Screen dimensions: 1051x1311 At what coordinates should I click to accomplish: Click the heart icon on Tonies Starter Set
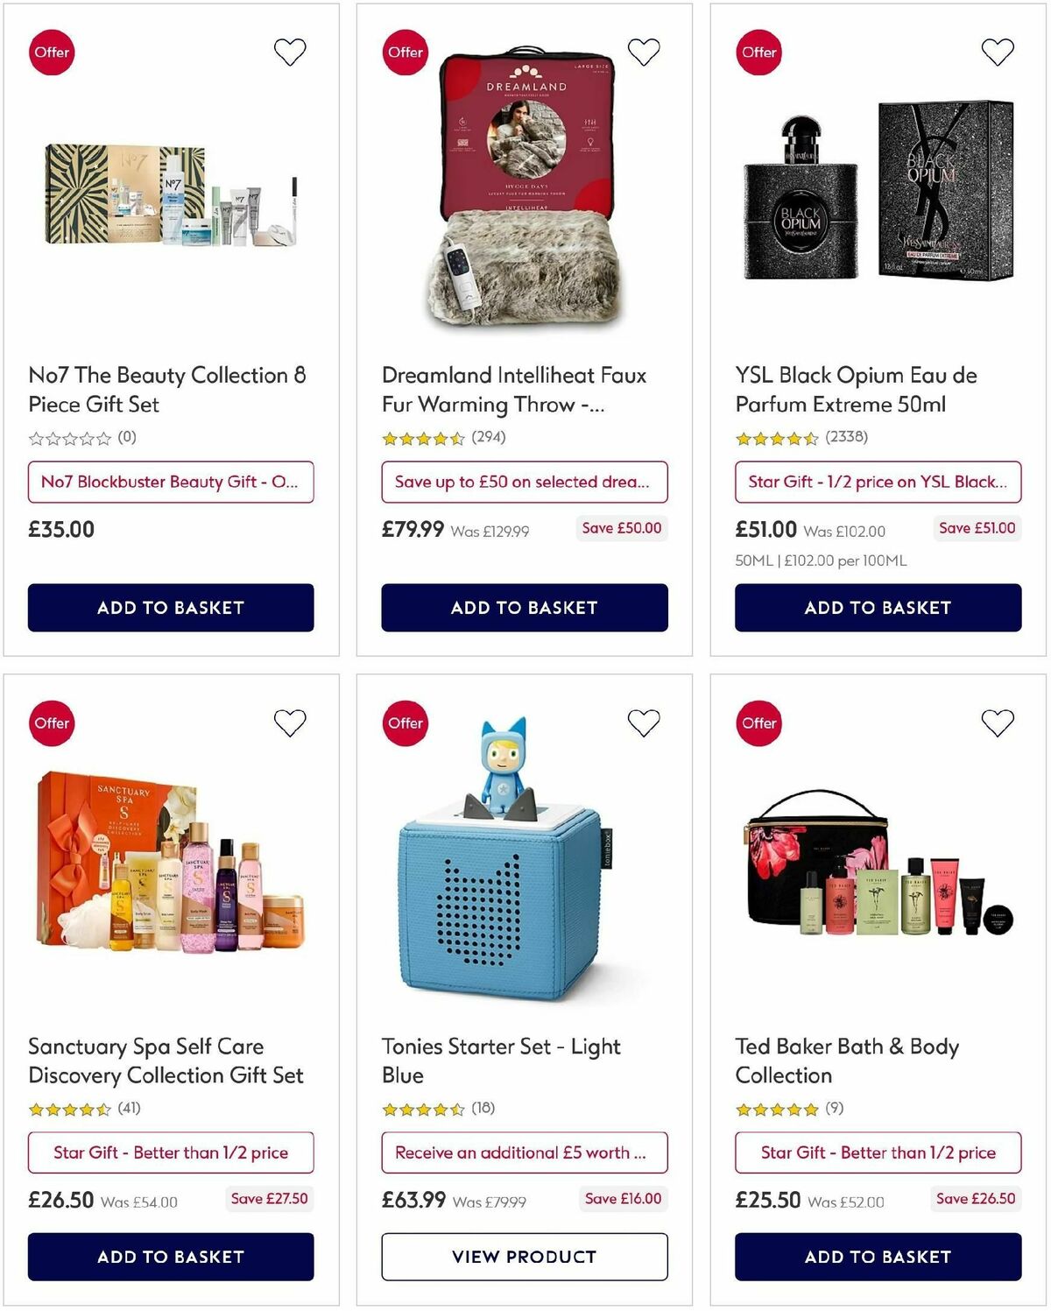coord(644,723)
